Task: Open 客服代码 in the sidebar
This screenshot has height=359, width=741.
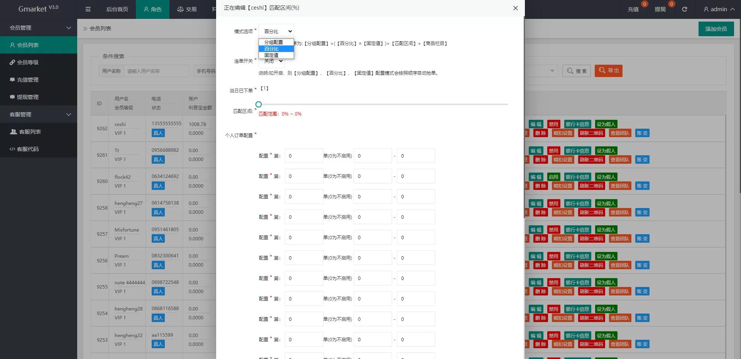Action: click(x=39, y=149)
